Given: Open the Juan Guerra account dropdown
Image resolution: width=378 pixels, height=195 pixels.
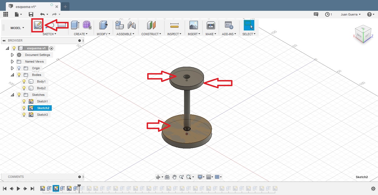Looking at the screenshot, I should [351, 14].
